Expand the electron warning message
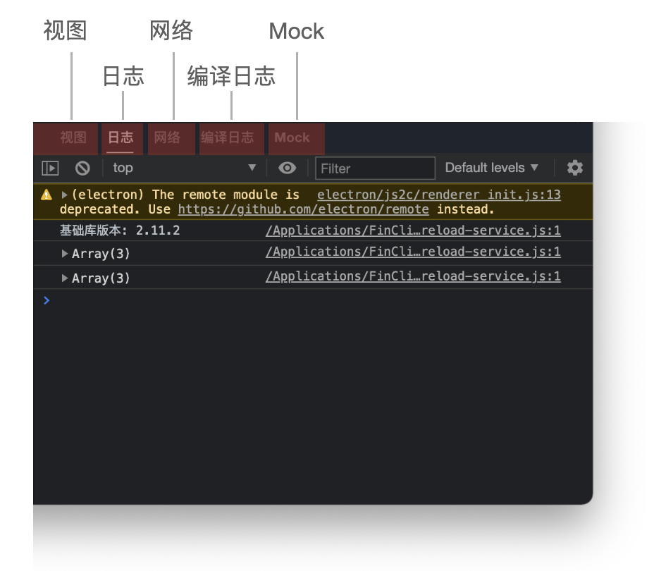The width and height of the screenshot is (654, 571). point(64,195)
